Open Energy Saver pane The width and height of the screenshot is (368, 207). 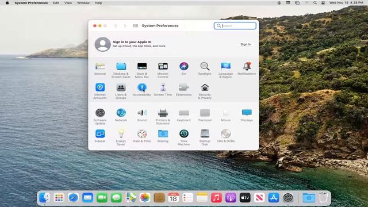[121, 137]
